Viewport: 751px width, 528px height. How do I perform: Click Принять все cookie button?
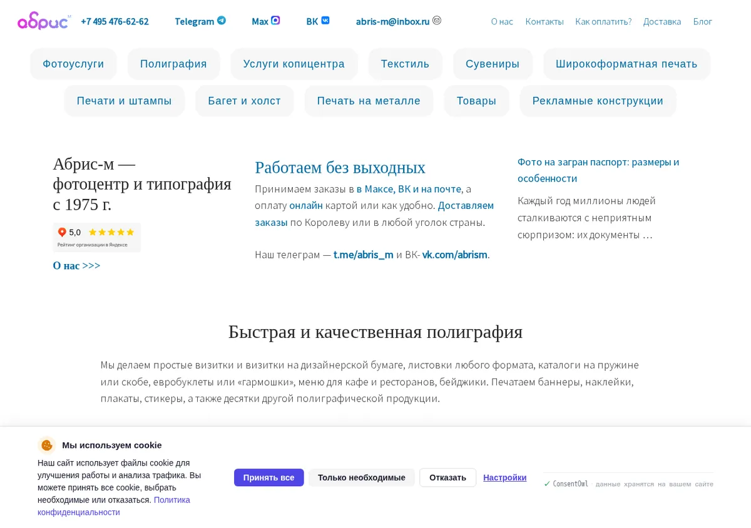pyautogui.click(x=269, y=477)
